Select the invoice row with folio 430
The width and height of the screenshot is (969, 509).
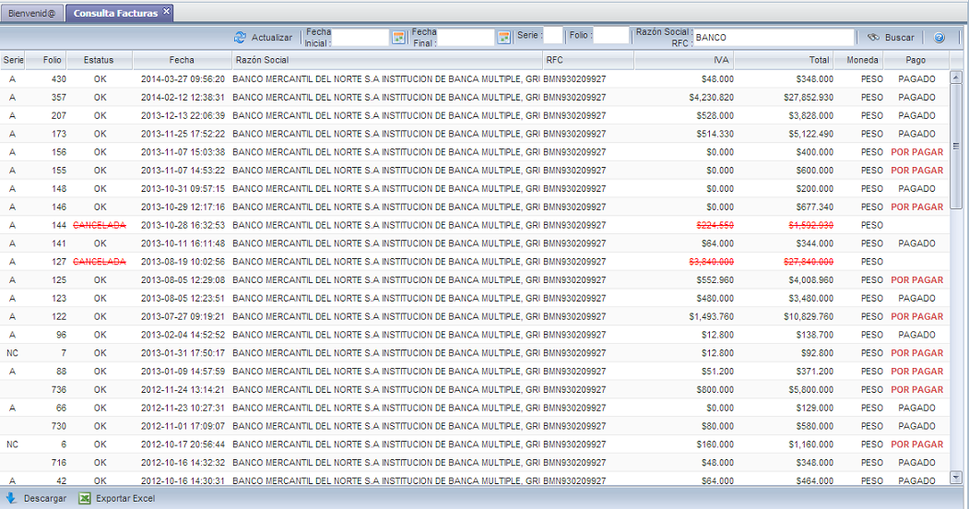(x=369, y=79)
